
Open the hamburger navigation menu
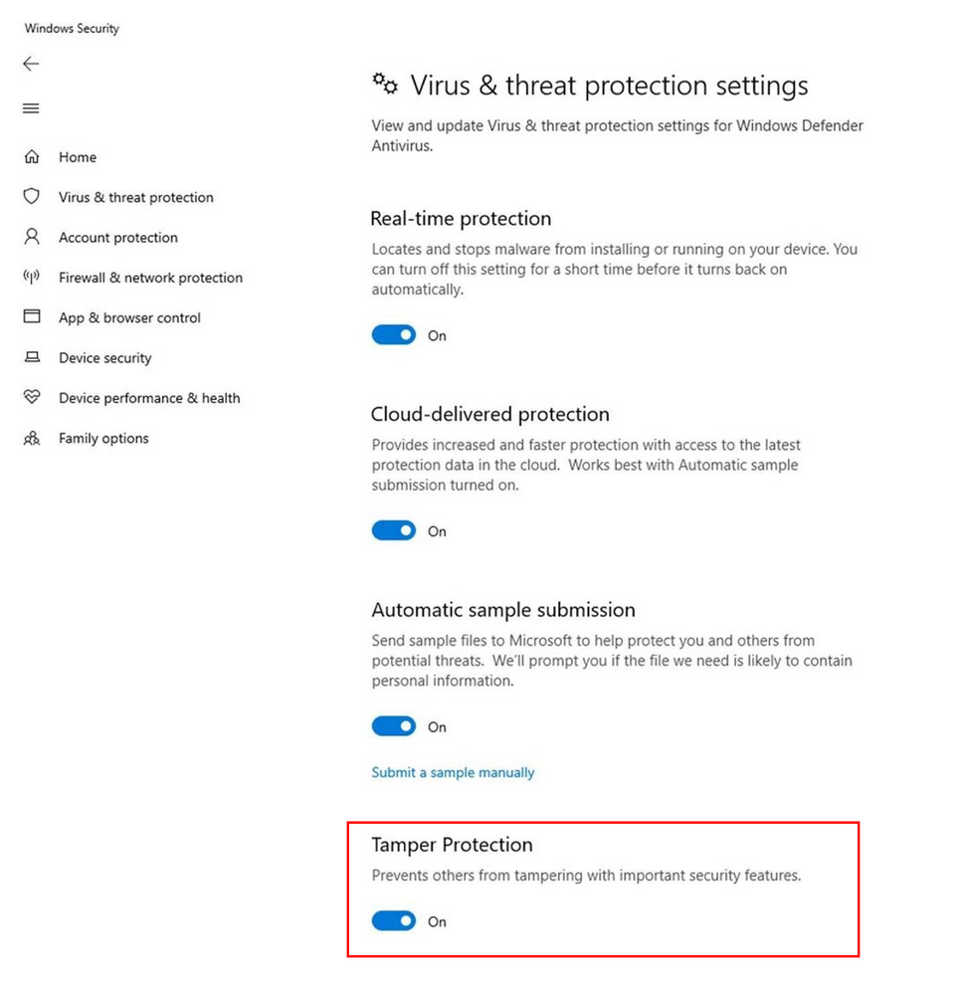[x=31, y=108]
